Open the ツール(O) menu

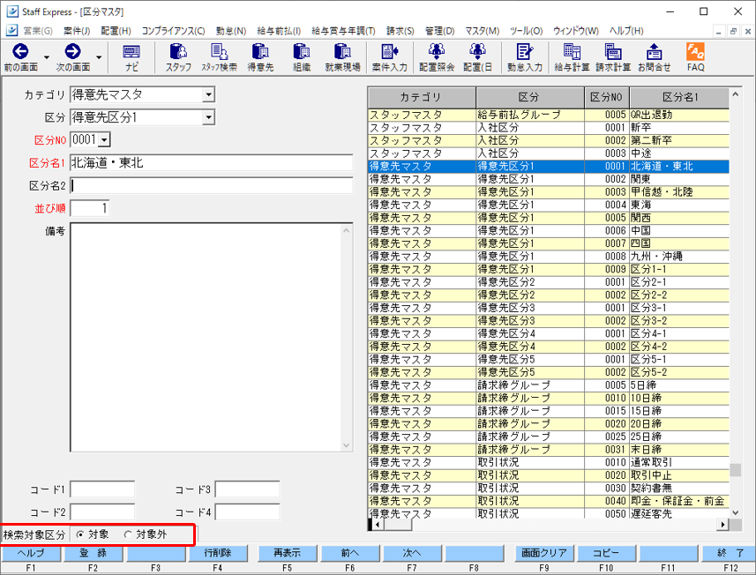pyautogui.click(x=526, y=31)
